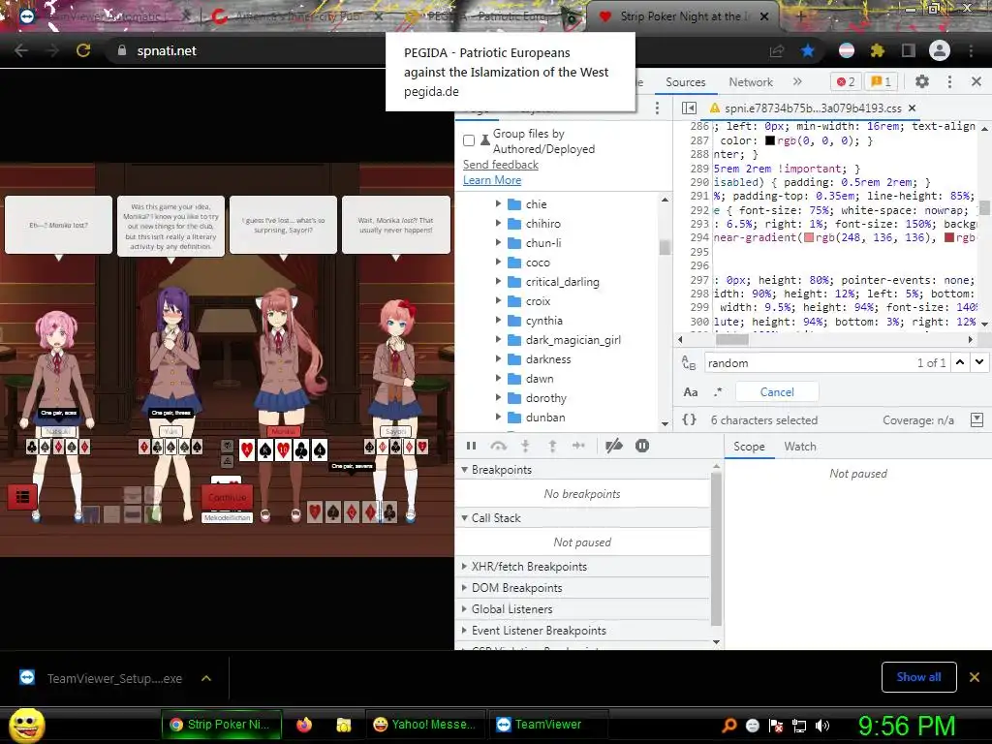
Task: Toggle Match Case (Aa) in search
Action: click(x=690, y=392)
